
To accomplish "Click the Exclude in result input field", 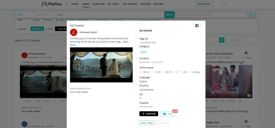I will pyautogui.click(x=212, y=15).
